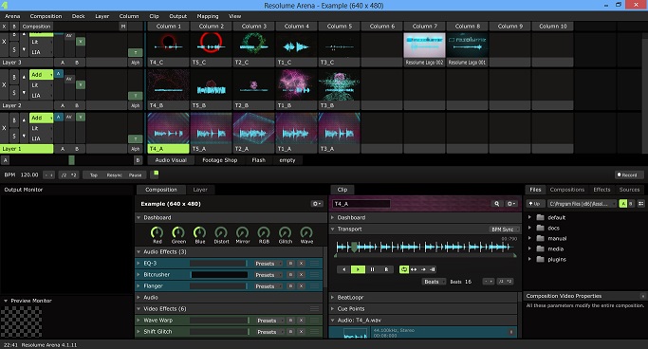The width and height of the screenshot is (648, 349).
Task: Open Layer 2 Add blend mode dropdown
Action: pyautogui.click(x=41, y=75)
